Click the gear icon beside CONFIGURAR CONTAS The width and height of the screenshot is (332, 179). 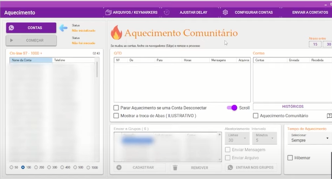pos(225,12)
